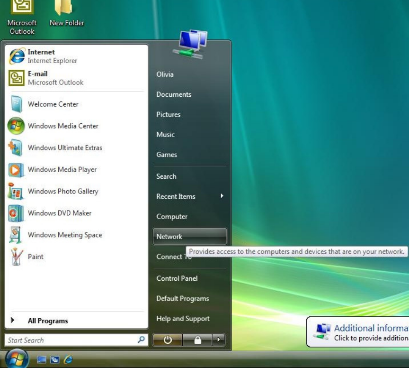Screen dimensions: 409x368
Task: Click the Microsoft Outlook E-mail icon in Start menu
Action: tap(17, 78)
